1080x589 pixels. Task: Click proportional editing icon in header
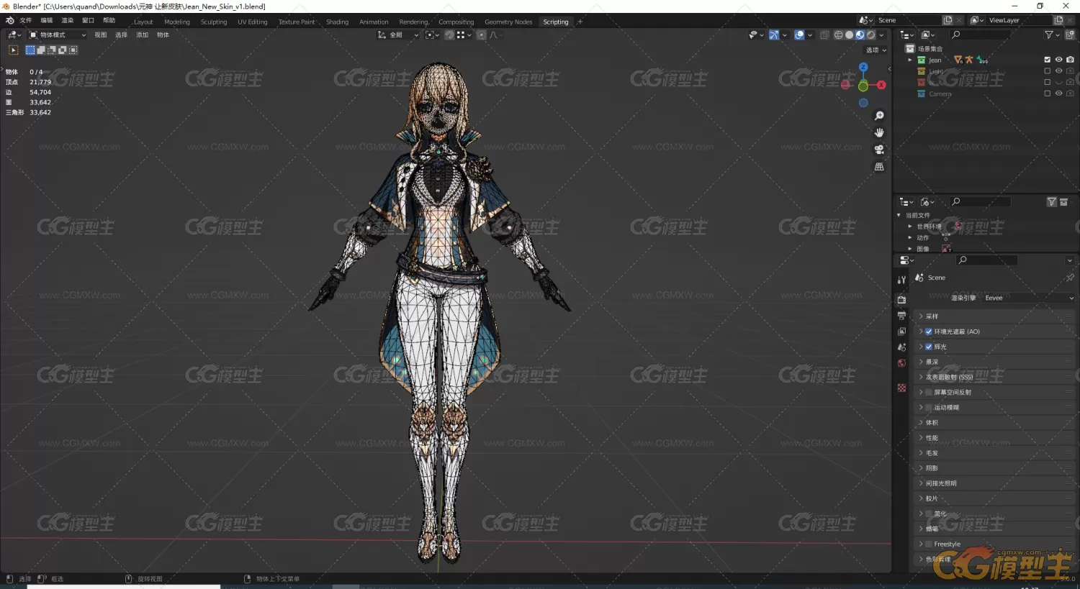coord(482,35)
